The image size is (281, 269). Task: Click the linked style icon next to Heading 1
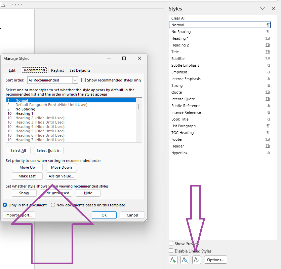pyautogui.click(x=267, y=38)
